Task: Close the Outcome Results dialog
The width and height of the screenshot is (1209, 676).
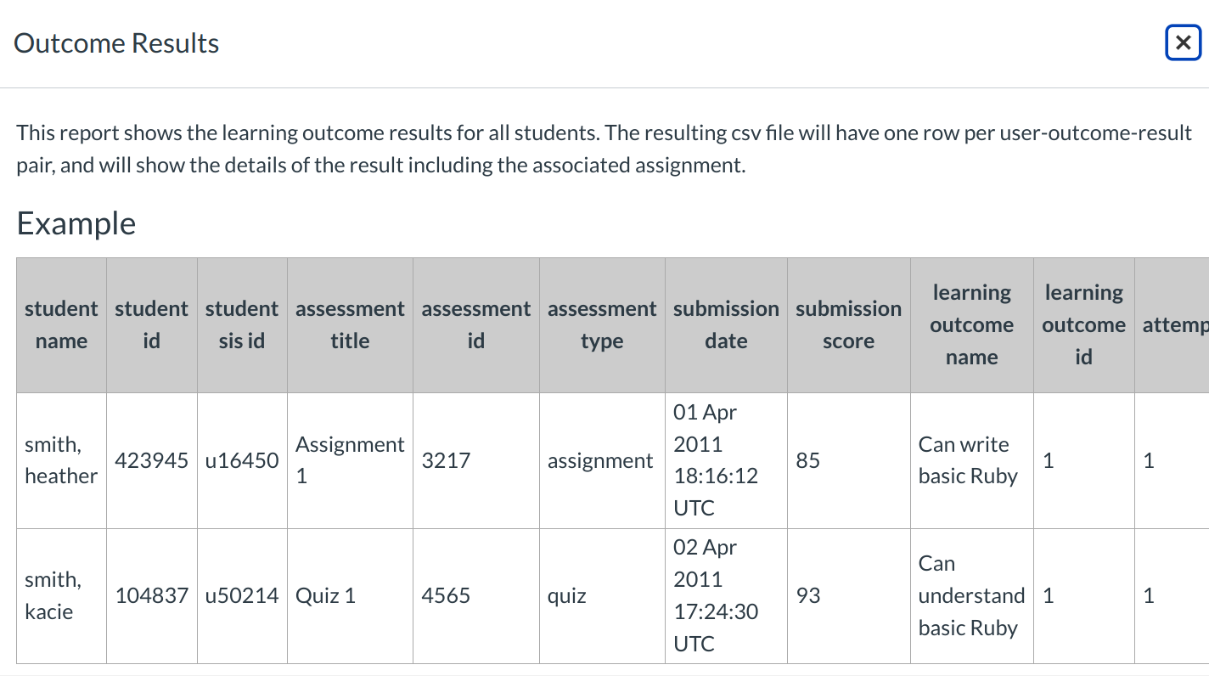Action: 1183,42
